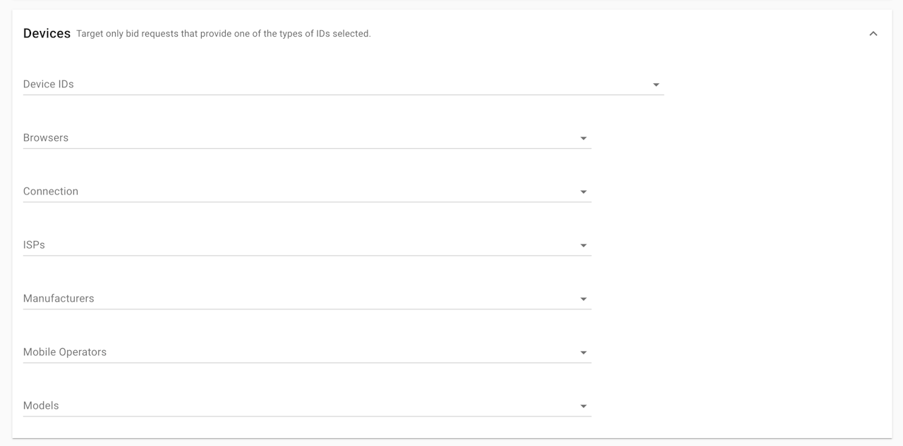This screenshot has width=903, height=446.
Task: Click the Browsers dropdown arrow
Action: coord(583,138)
